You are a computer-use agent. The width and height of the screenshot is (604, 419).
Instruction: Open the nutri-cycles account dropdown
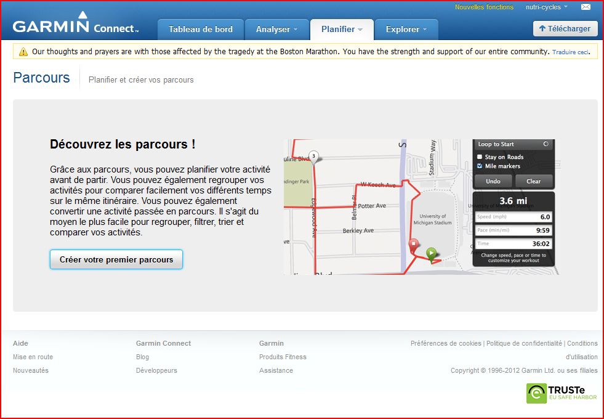pos(547,7)
